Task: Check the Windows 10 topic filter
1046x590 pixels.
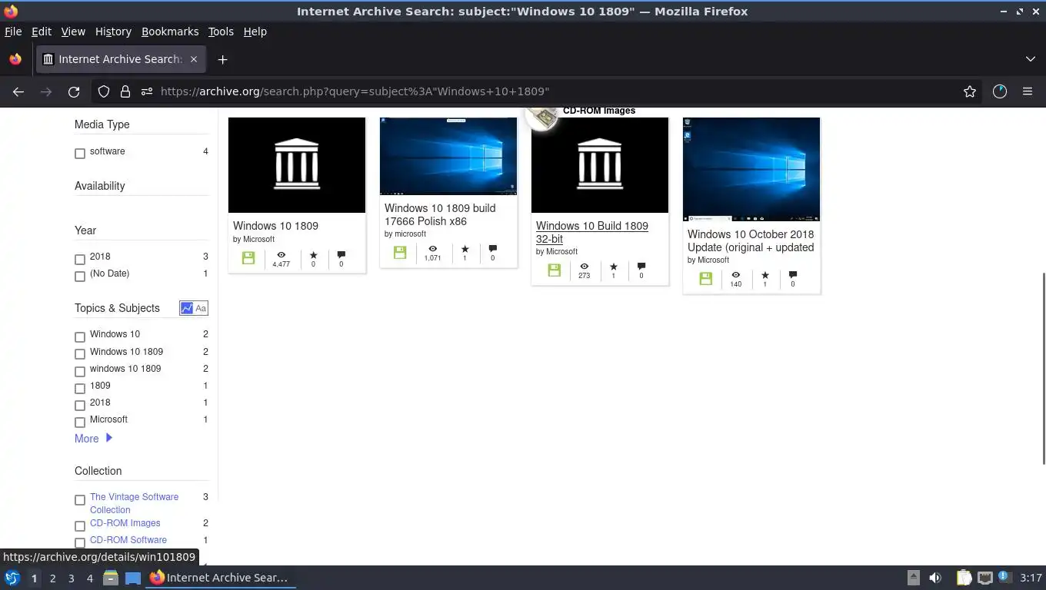Action: (80, 336)
